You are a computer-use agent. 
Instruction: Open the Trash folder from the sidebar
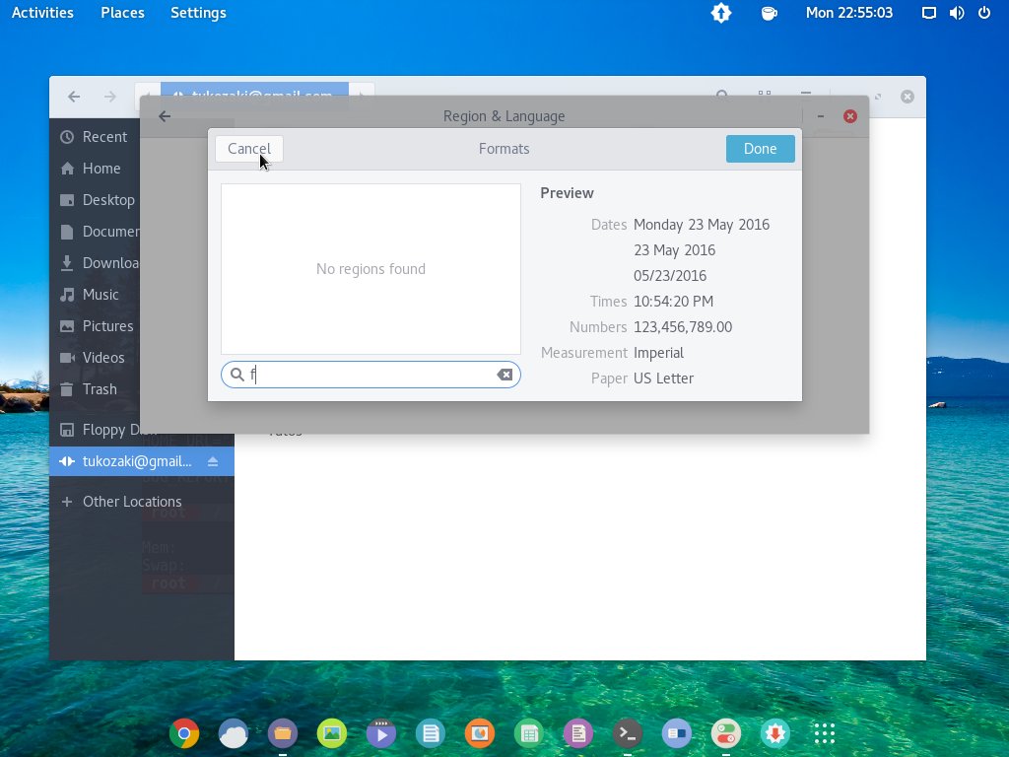(99, 389)
